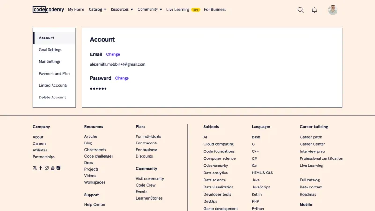Image resolution: width=375 pixels, height=211 pixels.
Task: Open the Projects footer link
Action: pos(91,169)
